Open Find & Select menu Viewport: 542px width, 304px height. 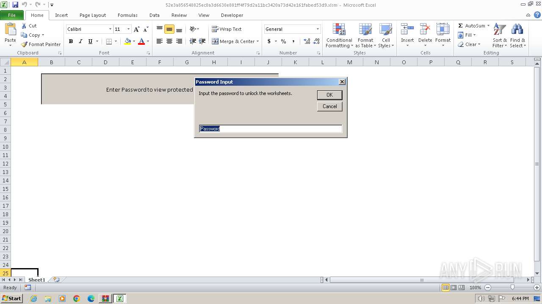click(517, 35)
